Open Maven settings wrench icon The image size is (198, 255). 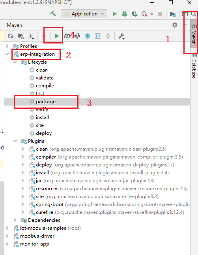121,36
